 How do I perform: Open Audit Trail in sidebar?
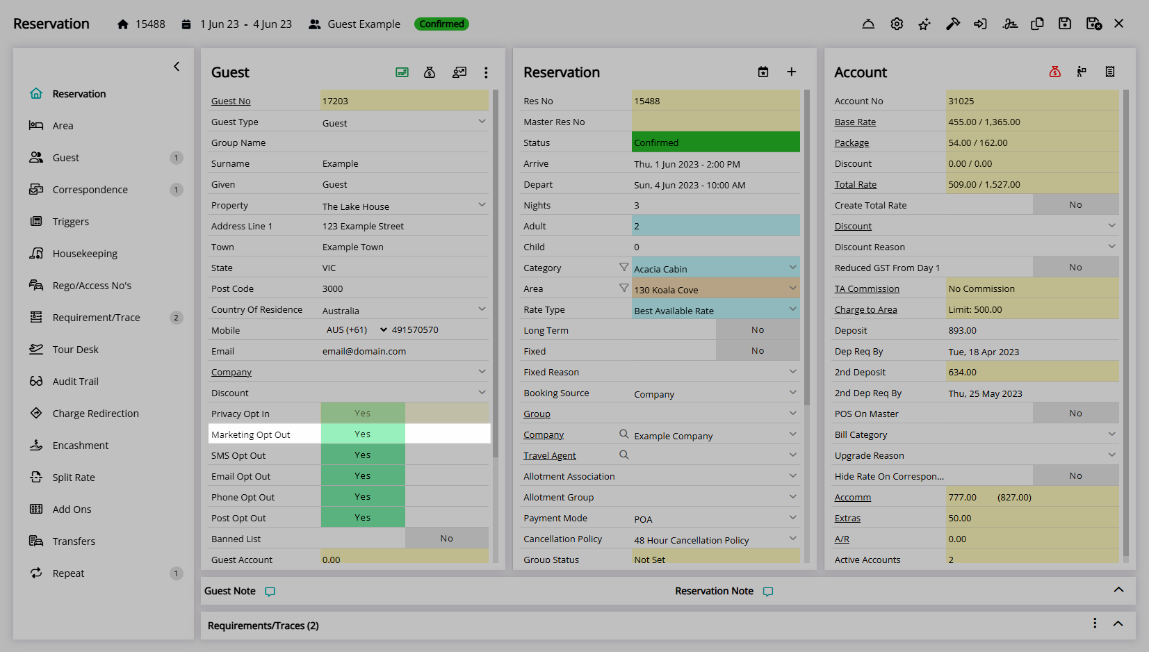click(x=76, y=382)
